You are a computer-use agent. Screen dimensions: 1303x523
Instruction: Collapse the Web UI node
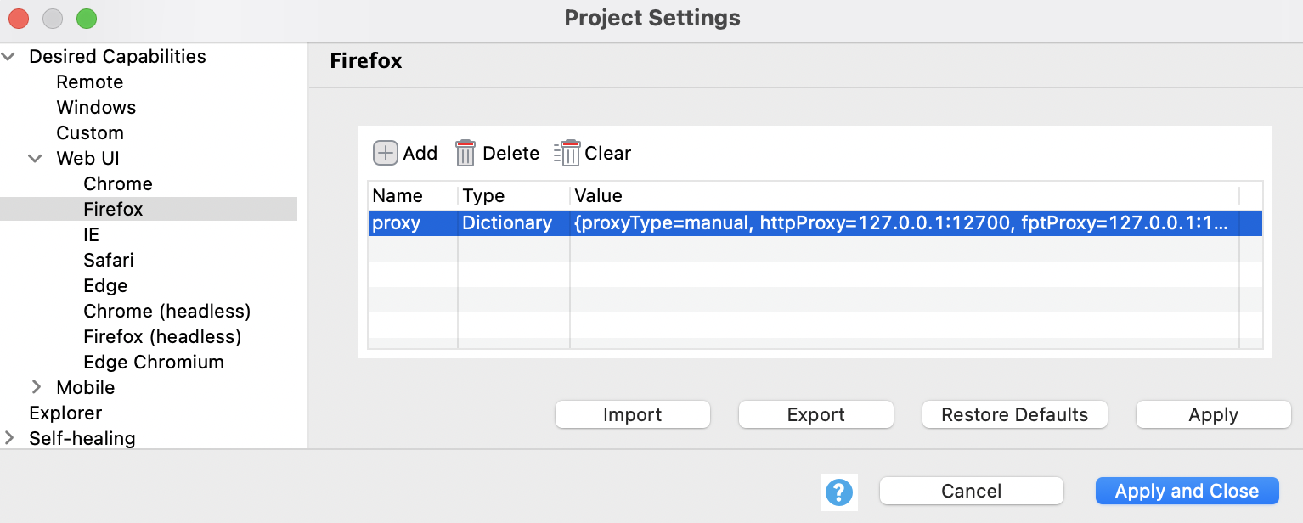pyautogui.click(x=35, y=158)
